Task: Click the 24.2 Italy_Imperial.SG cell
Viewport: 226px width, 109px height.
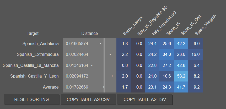Action: click(x=152, y=54)
